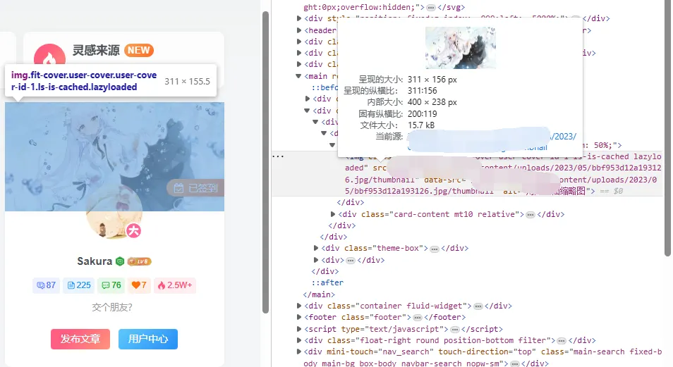Expand the mini-touch nav_search div
This screenshot has width=673, height=367.
coord(298,352)
